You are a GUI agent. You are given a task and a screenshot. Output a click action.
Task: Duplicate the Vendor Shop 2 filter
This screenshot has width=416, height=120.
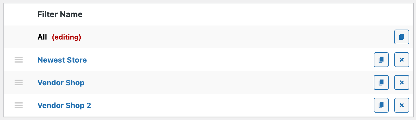(381, 105)
